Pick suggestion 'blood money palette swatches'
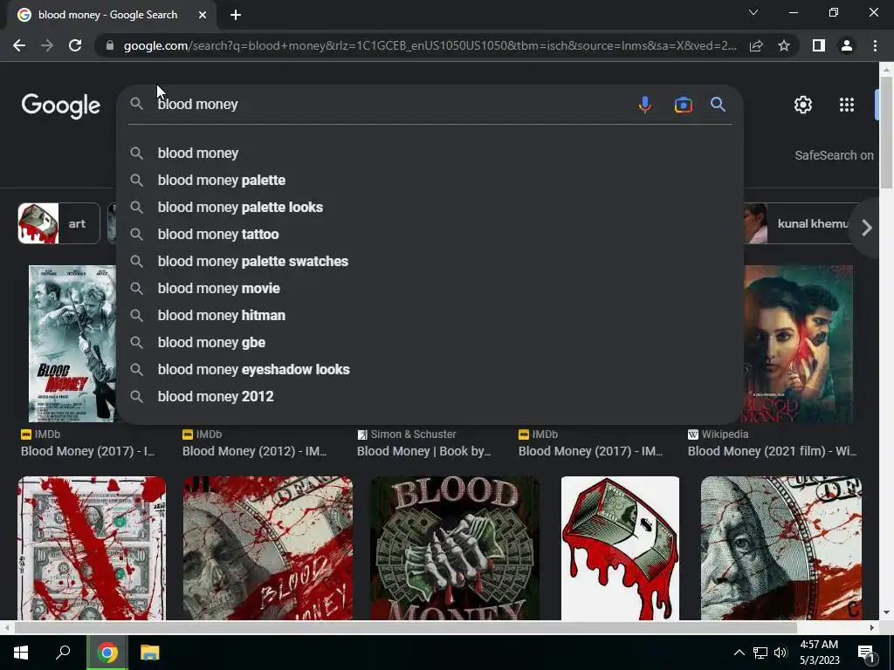Image resolution: width=894 pixels, height=670 pixels. (430, 262)
